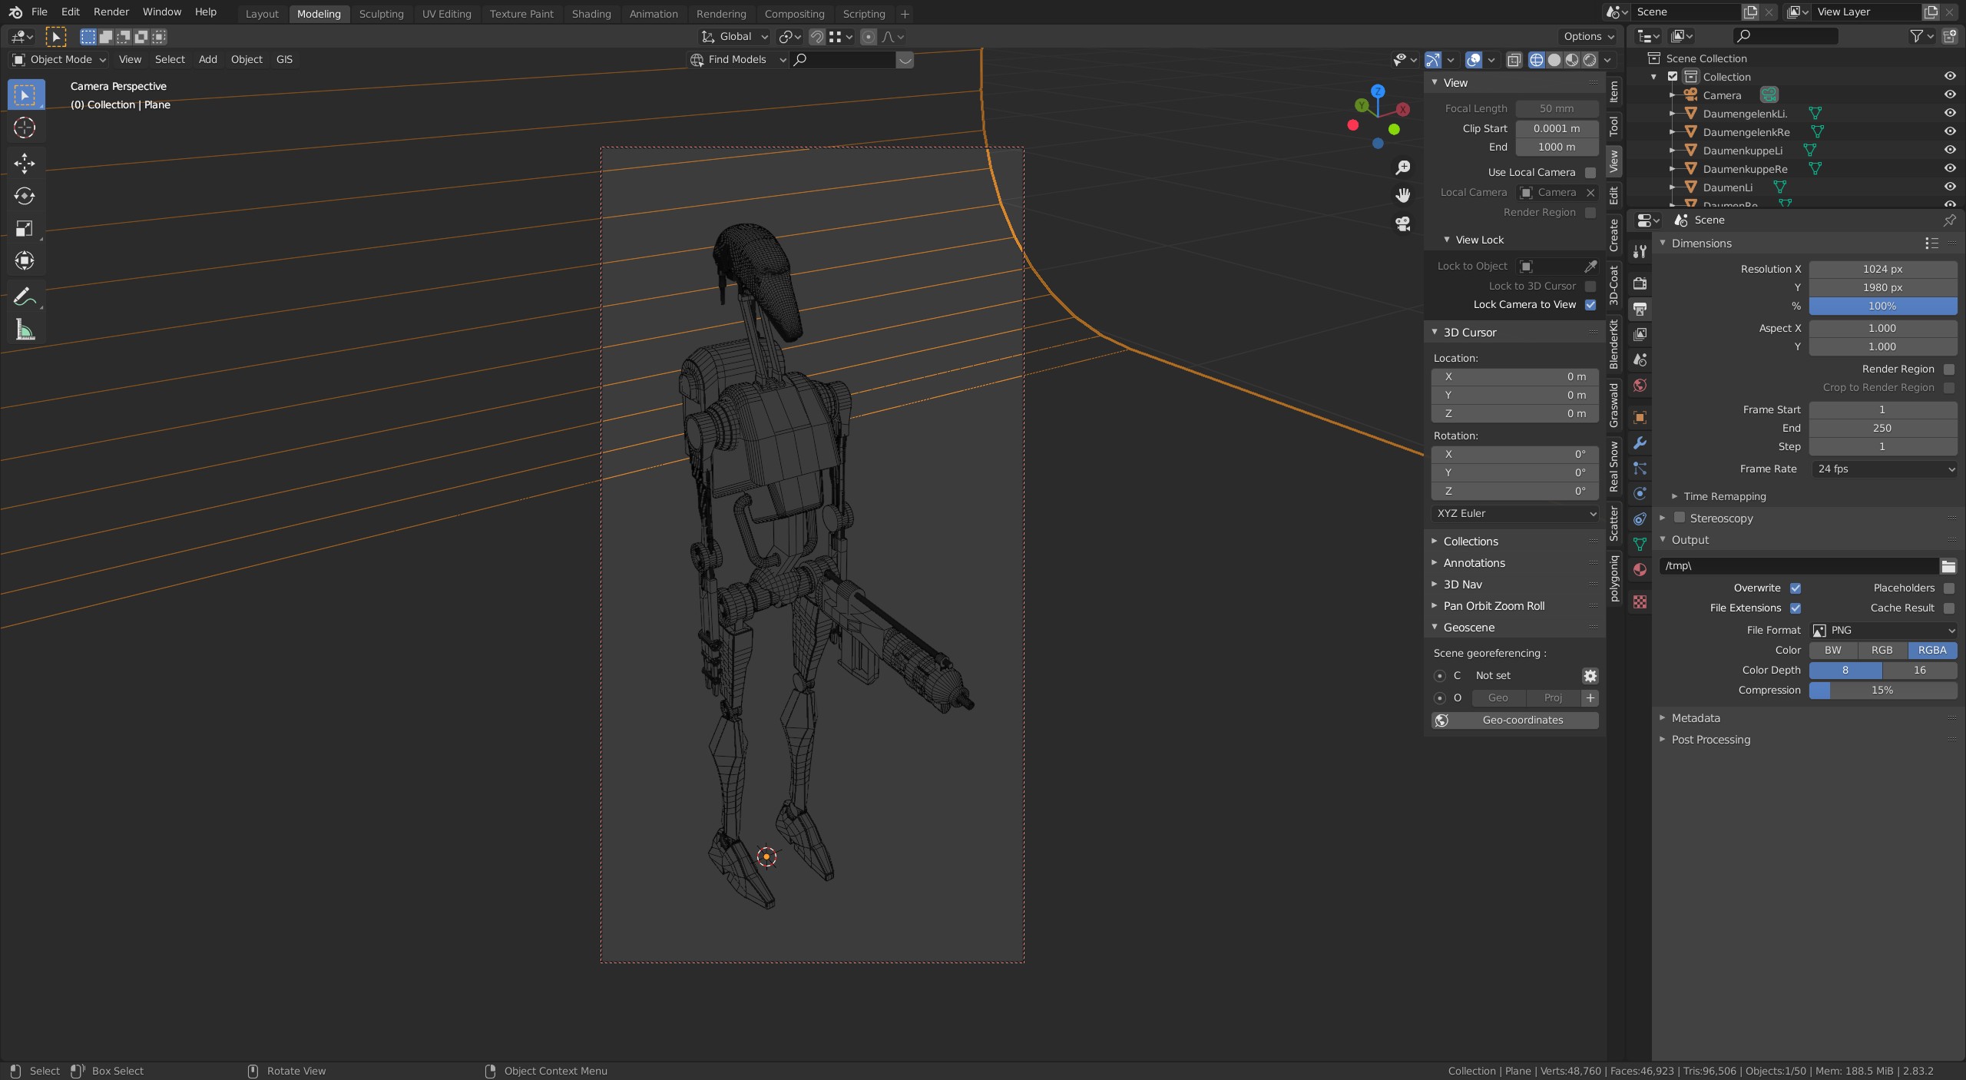Screen dimensions: 1966x1080
Task: Hide the DaumenkuppeLi object in viewport
Action: click(x=1949, y=151)
